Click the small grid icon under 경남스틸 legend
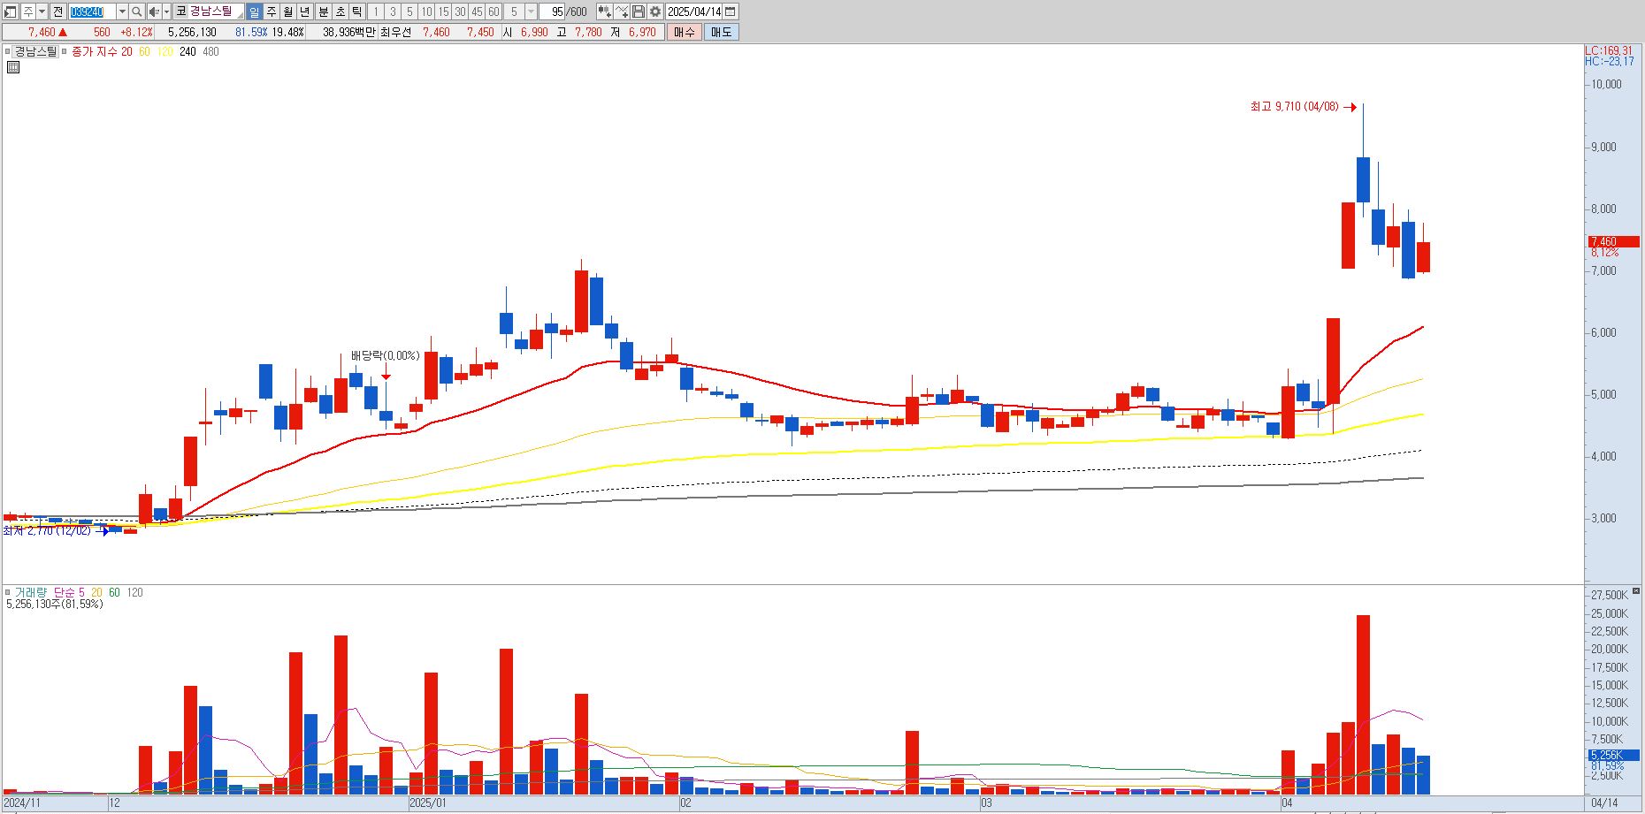Viewport: 1645px width, 814px height. pyautogui.click(x=13, y=67)
